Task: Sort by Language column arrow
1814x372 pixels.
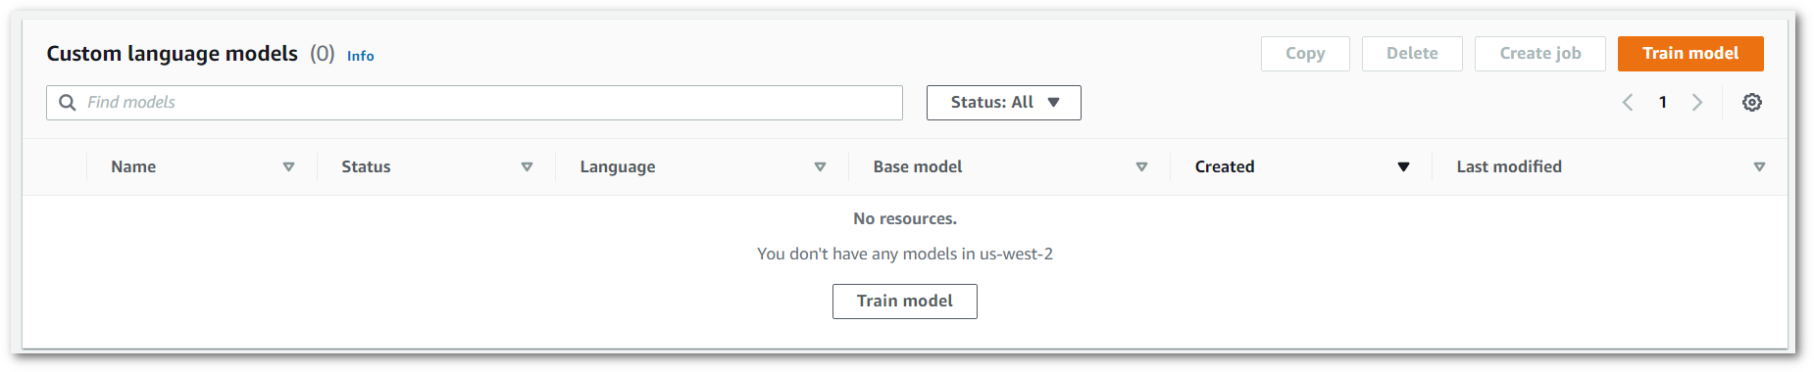Action: [820, 167]
